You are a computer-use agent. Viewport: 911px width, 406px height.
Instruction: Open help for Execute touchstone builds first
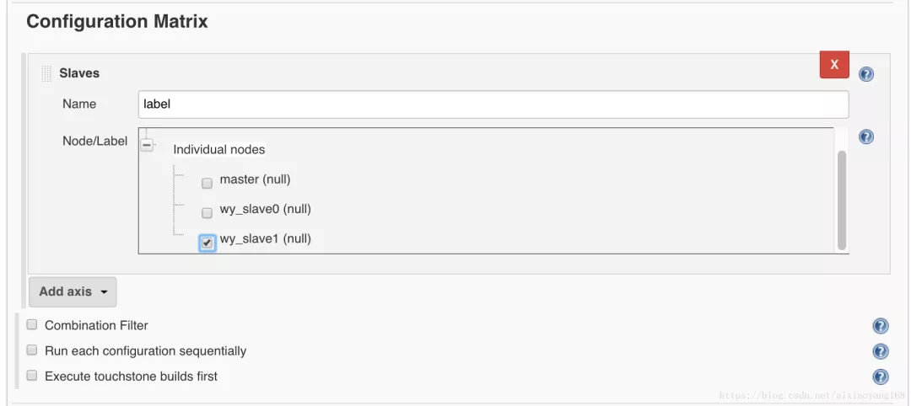click(881, 377)
